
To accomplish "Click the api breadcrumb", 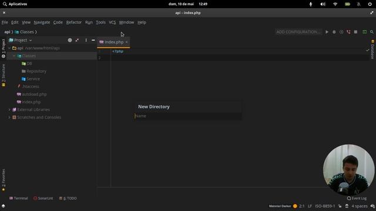I will pyautogui.click(x=7, y=32).
